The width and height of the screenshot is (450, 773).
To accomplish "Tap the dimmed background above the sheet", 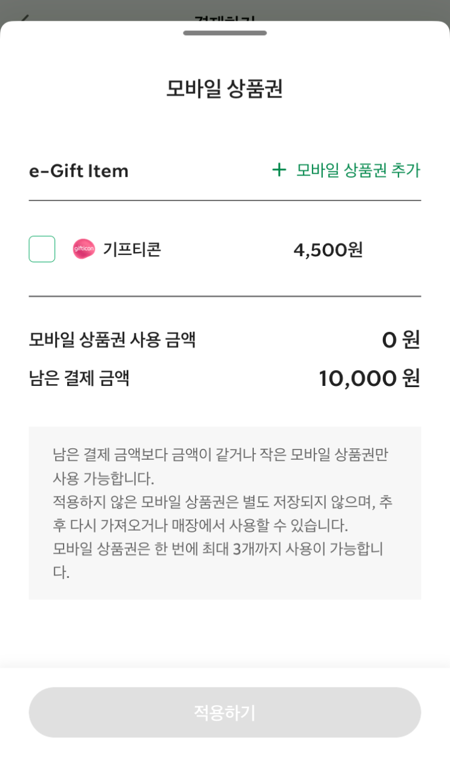I will point(363,11).
